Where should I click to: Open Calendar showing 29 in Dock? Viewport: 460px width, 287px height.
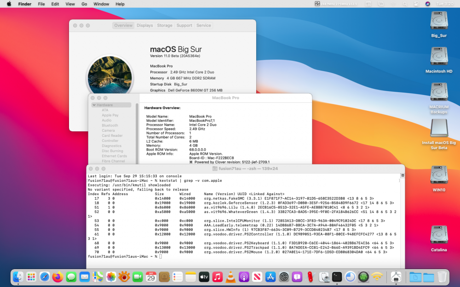tap(151, 277)
